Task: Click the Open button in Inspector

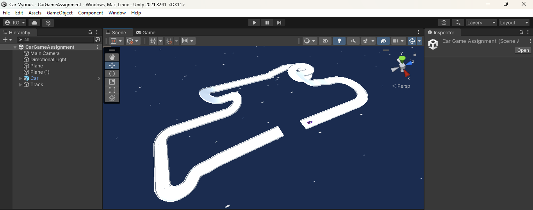Action: 523,50
